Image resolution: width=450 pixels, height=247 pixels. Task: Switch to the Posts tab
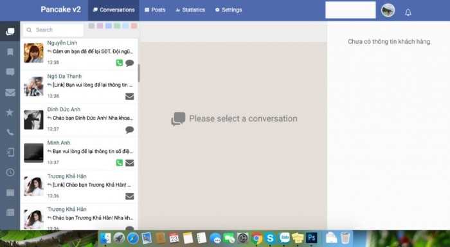point(155,10)
